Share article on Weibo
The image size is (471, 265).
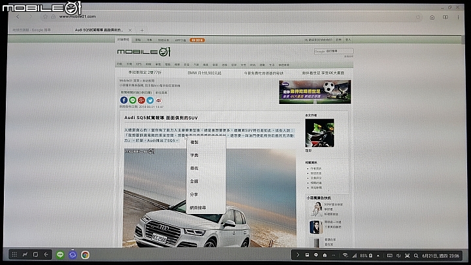tap(158, 100)
